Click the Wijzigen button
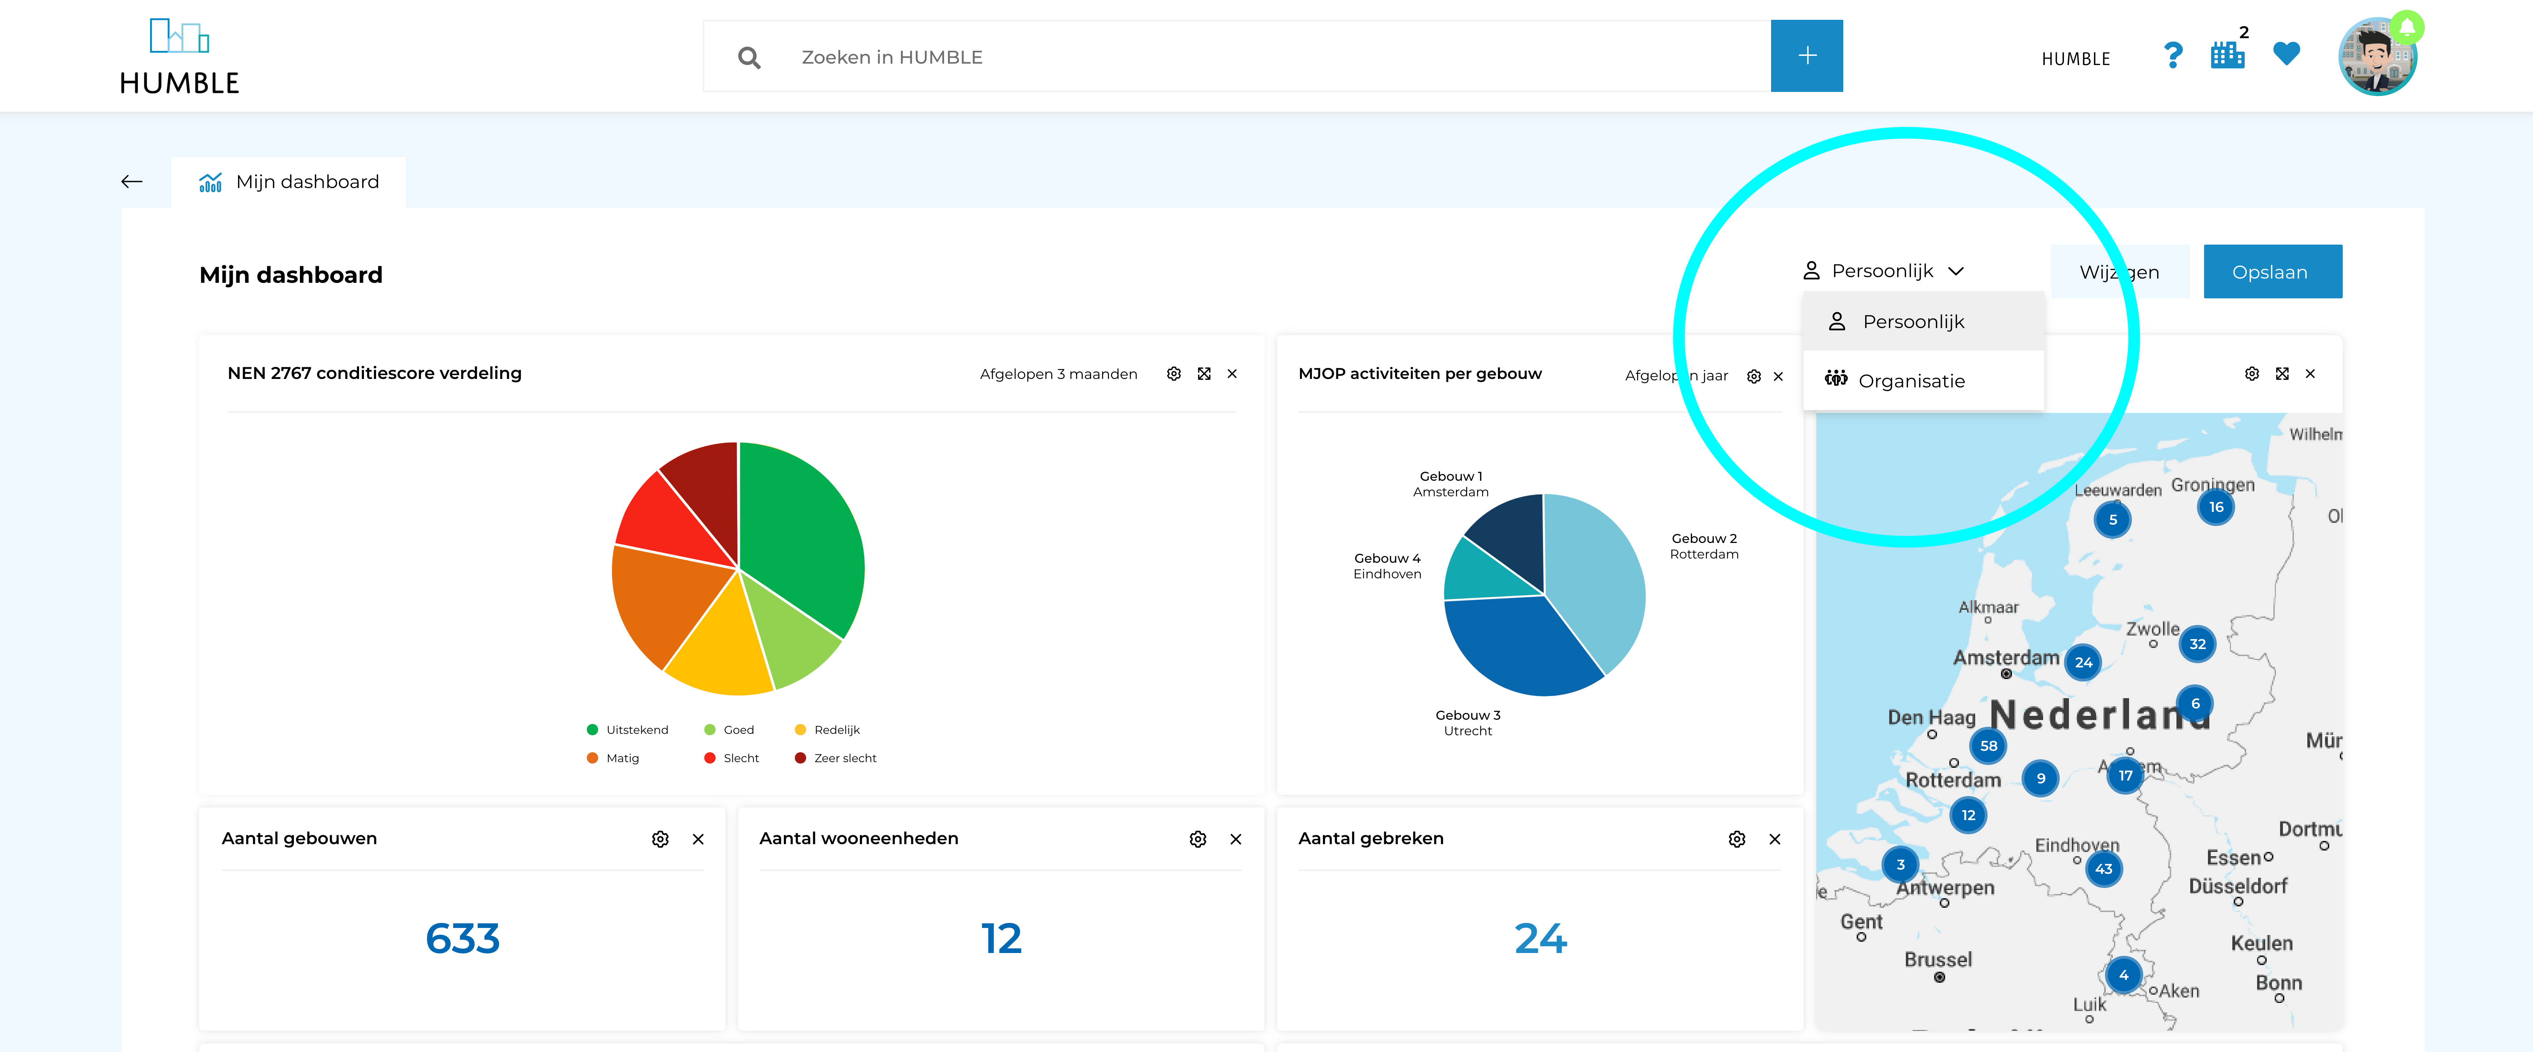2533x1052 pixels. pyautogui.click(x=2119, y=272)
